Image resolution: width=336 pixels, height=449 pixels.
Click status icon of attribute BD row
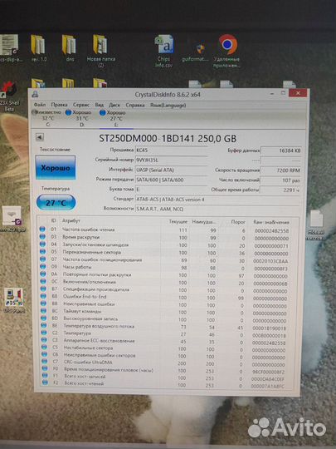tap(43, 318)
